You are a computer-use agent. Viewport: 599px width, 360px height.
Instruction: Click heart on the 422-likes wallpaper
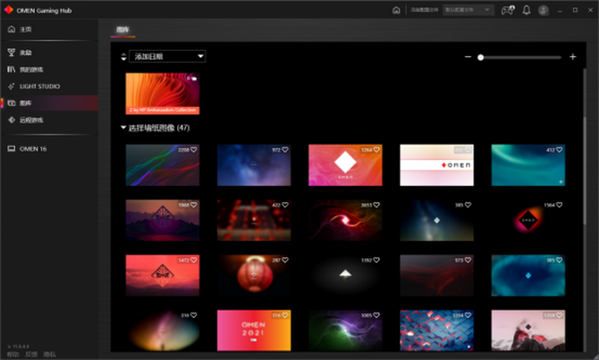[285, 205]
